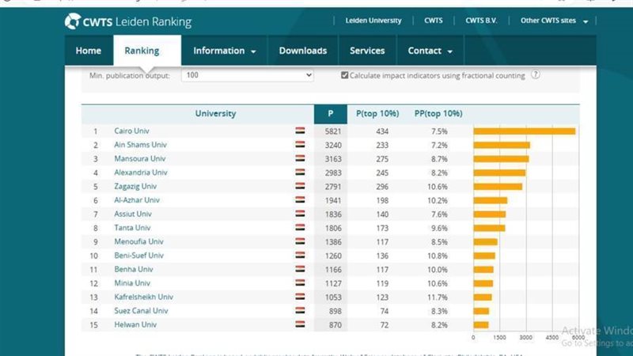Click flag icon in the Kafrelsheikh Univ row
This screenshot has height=356, width=633.
pyautogui.click(x=301, y=297)
